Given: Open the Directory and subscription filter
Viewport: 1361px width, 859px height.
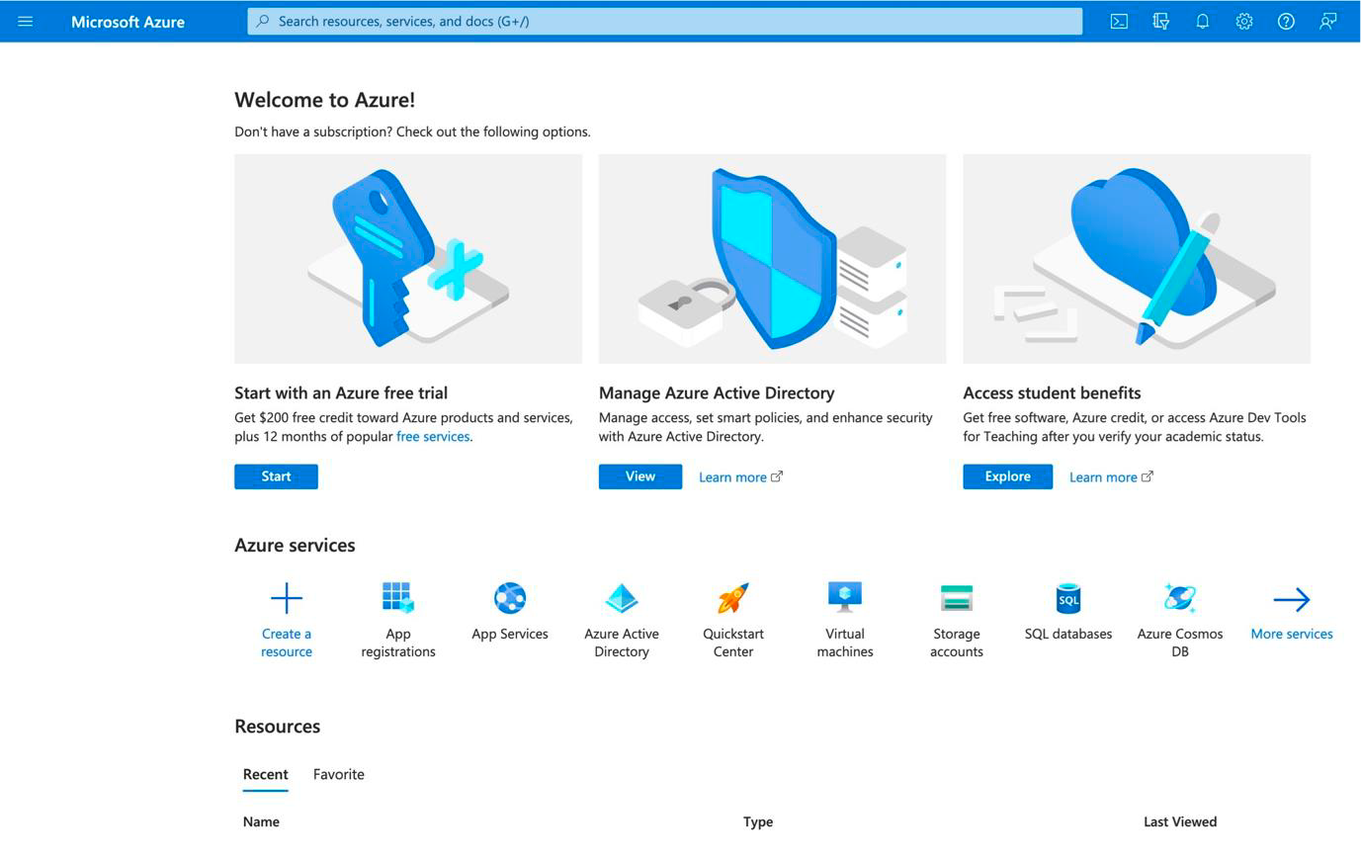Looking at the screenshot, I should [x=1160, y=21].
